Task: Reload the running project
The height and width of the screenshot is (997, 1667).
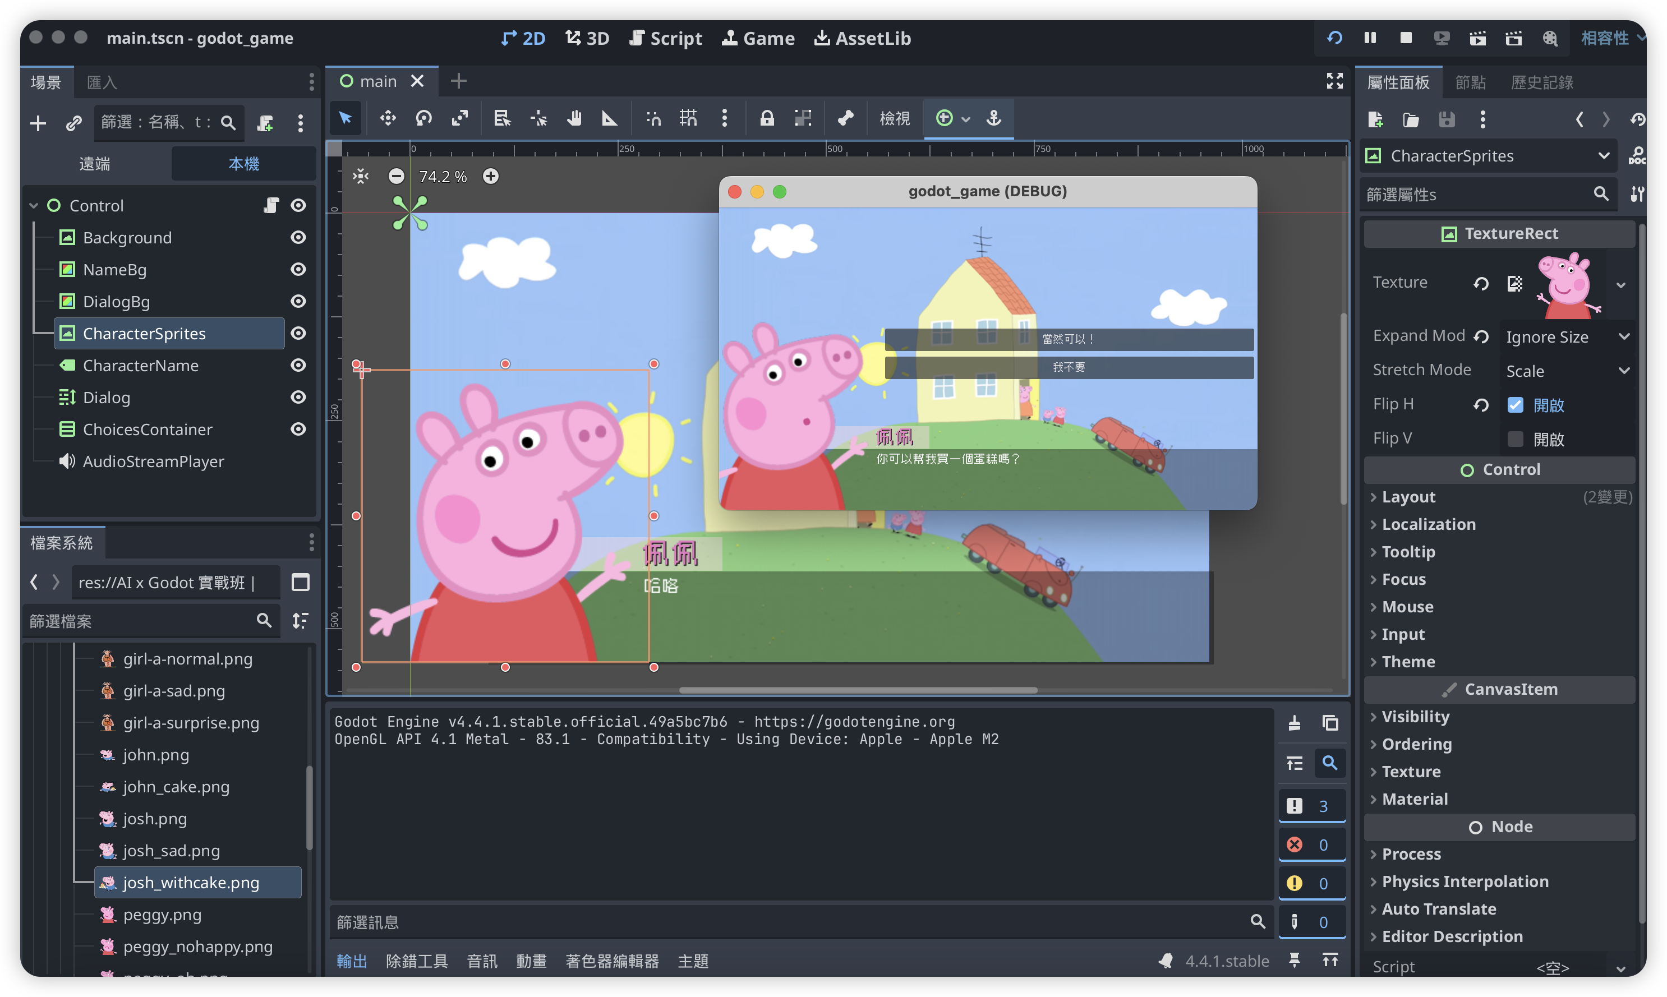Action: click(x=1334, y=38)
